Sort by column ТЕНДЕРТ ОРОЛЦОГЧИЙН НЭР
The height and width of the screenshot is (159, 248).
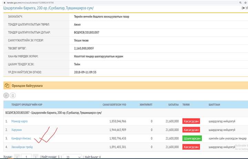(27, 105)
